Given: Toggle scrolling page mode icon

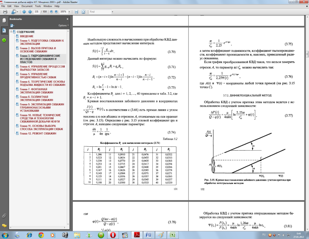Looking at the screenshot, I should [77, 12].
